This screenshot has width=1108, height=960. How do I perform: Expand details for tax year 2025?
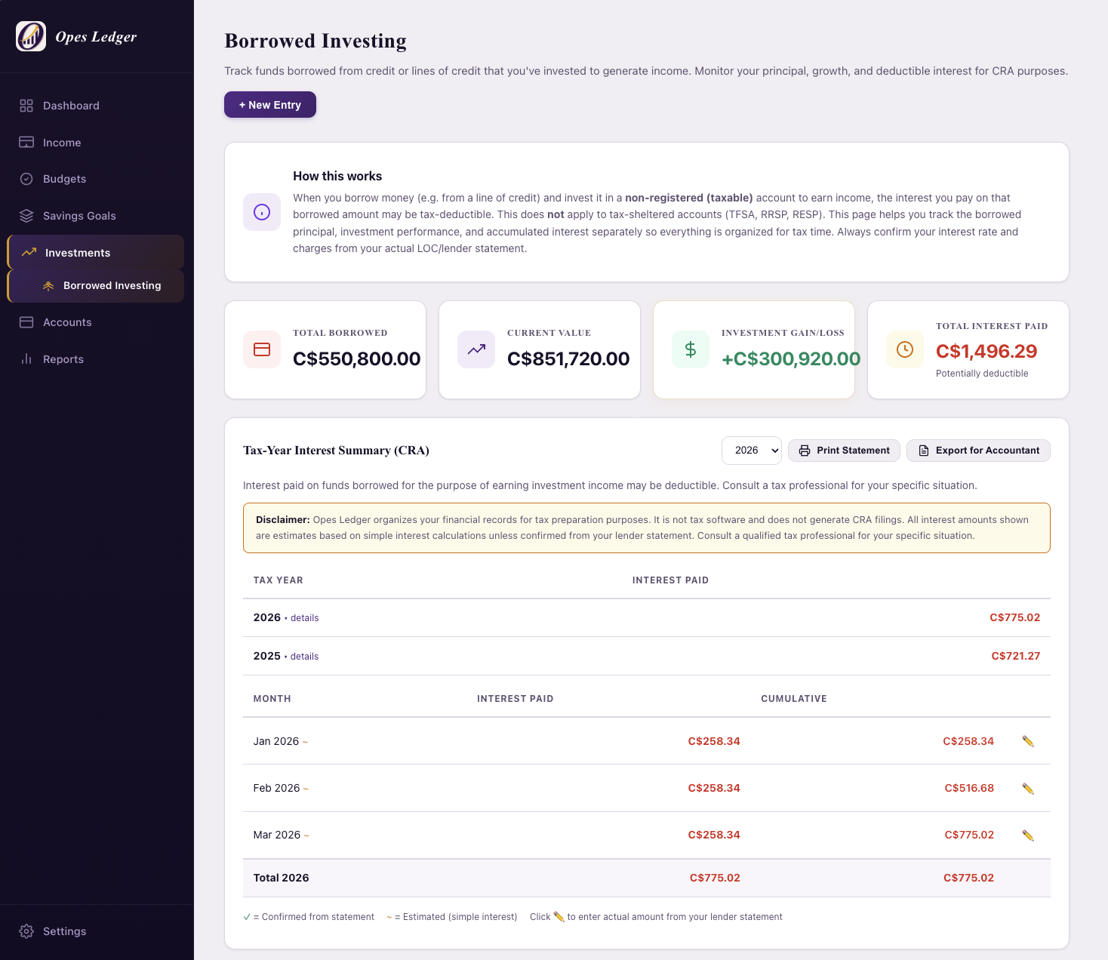pos(304,657)
